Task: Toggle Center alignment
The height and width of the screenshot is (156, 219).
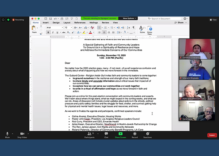Action: 104,32
